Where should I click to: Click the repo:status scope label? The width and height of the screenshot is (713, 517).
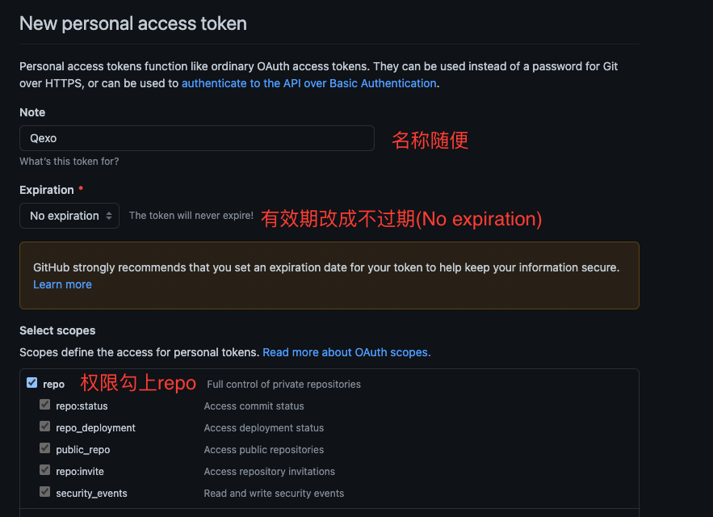click(x=82, y=406)
